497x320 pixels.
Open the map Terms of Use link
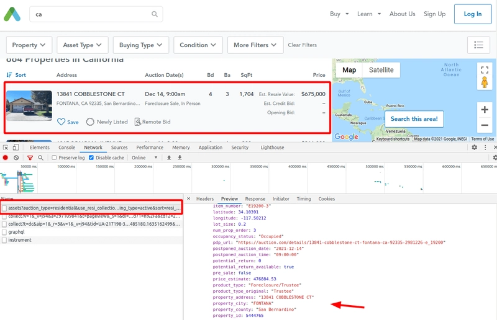click(x=483, y=139)
